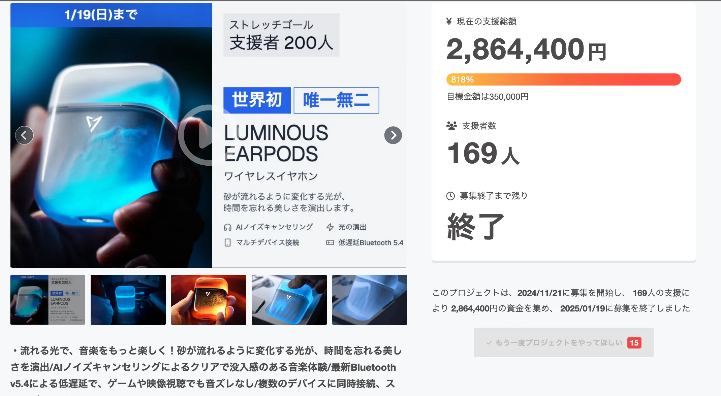
Task: Click the 2,864,400円 total amount
Action: [x=526, y=50]
